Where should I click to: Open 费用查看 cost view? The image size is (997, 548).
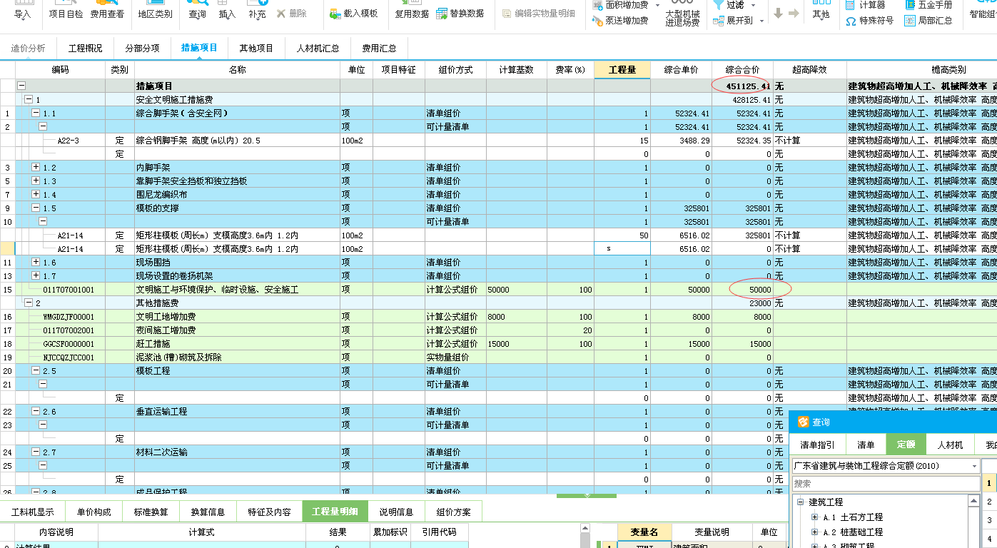pos(107,10)
